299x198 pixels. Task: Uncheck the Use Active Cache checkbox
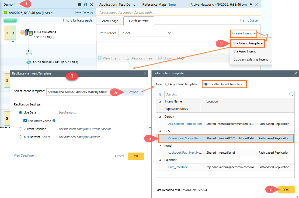[25, 121]
